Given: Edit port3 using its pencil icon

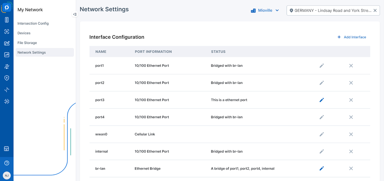Looking at the screenshot, I should (322, 100).
